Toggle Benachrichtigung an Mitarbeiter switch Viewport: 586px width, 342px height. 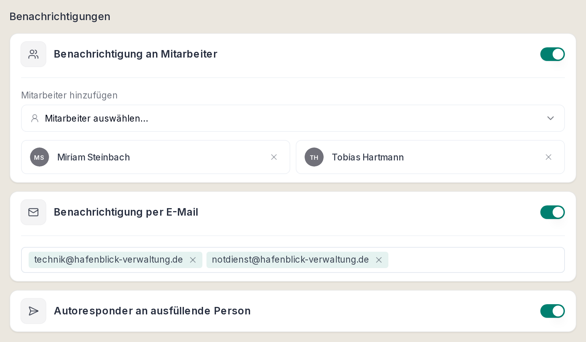pos(553,54)
